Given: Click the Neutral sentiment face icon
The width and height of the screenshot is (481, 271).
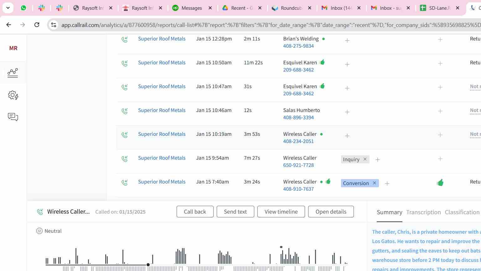Looking at the screenshot, I should tap(39, 231).
